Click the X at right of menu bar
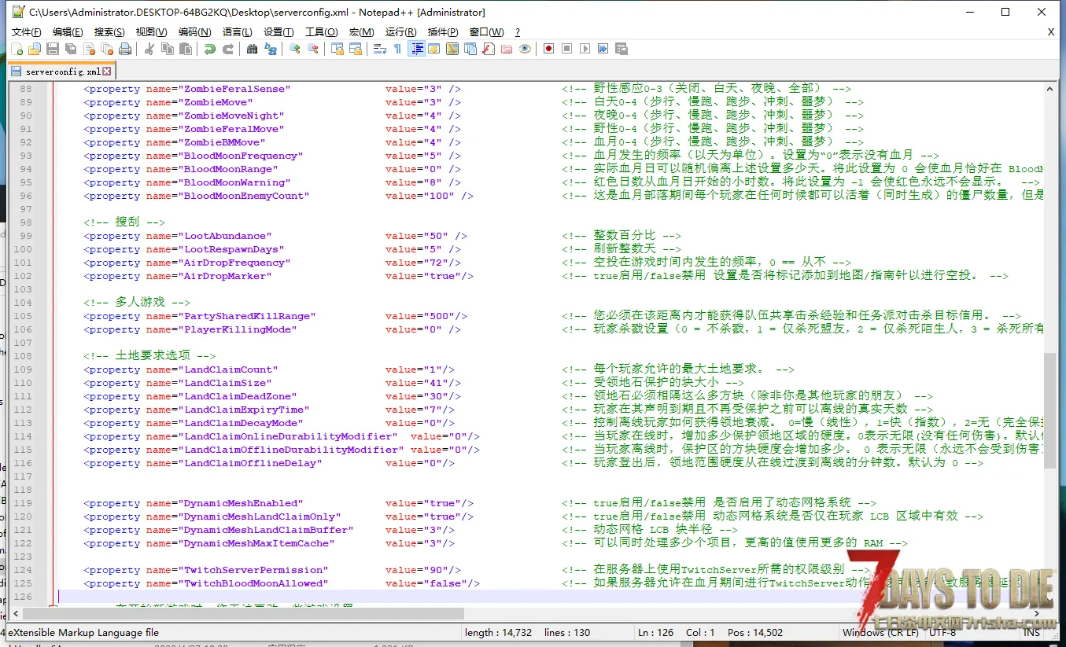 point(1051,32)
